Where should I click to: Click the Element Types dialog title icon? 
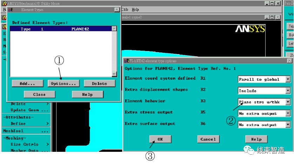click(11, 10)
